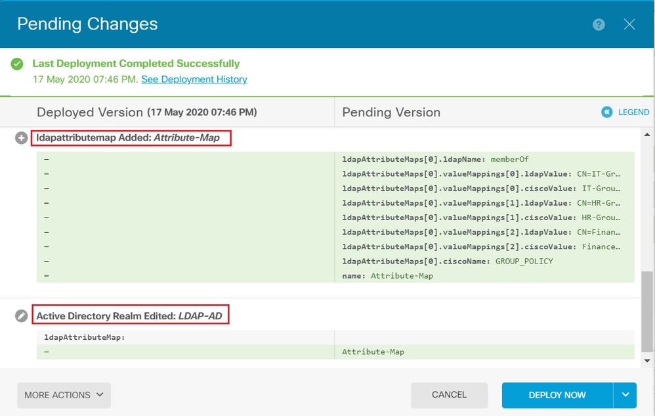Click the green success checkmark icon
The width and height of the screenshot is (655, 416).
point(18,64)
